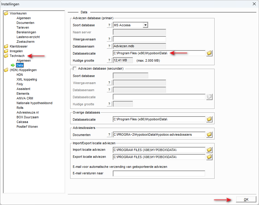Click the primary Weergavenaam input field
This screenshot has height=205, width=259.
tap(139, 39)
